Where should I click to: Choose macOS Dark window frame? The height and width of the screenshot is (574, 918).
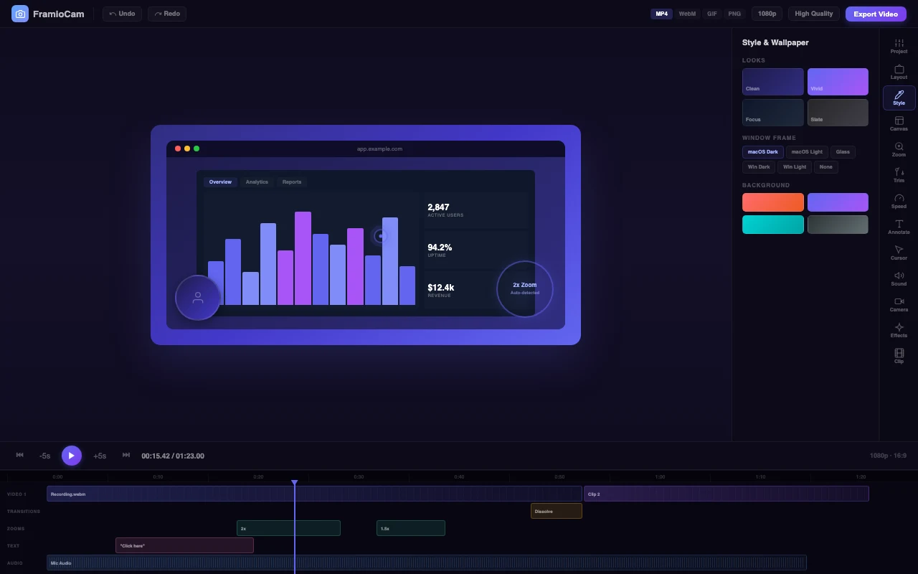point(762,151)
